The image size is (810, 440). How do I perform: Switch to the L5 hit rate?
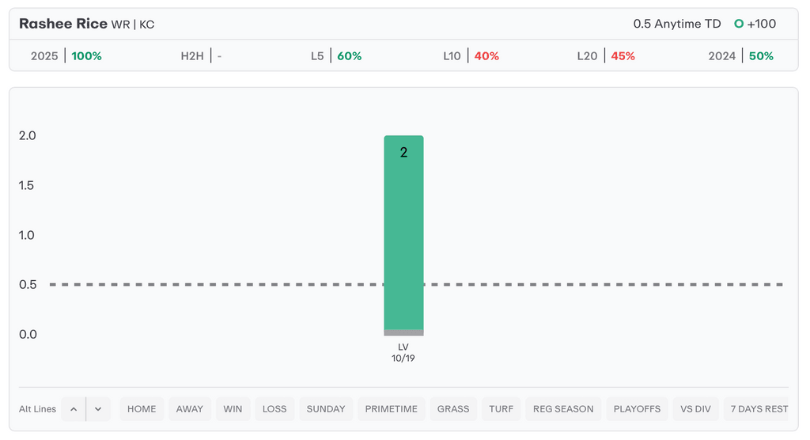pos(336,56)
